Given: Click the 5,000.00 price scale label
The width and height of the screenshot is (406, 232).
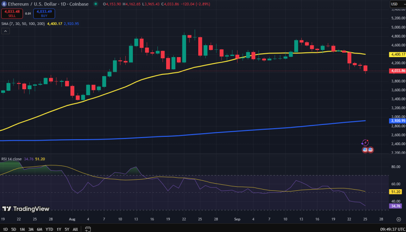Looking at the screenshot, I should click(x=398, y=27).
